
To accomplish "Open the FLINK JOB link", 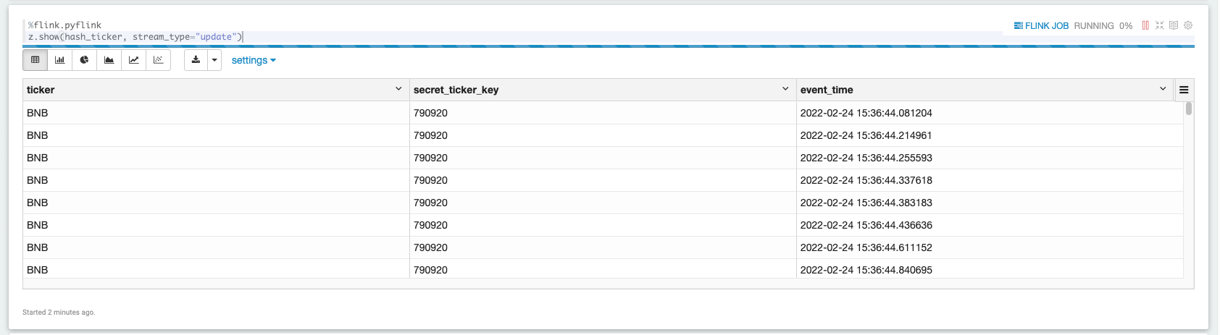I will (x=1041, y=26).
